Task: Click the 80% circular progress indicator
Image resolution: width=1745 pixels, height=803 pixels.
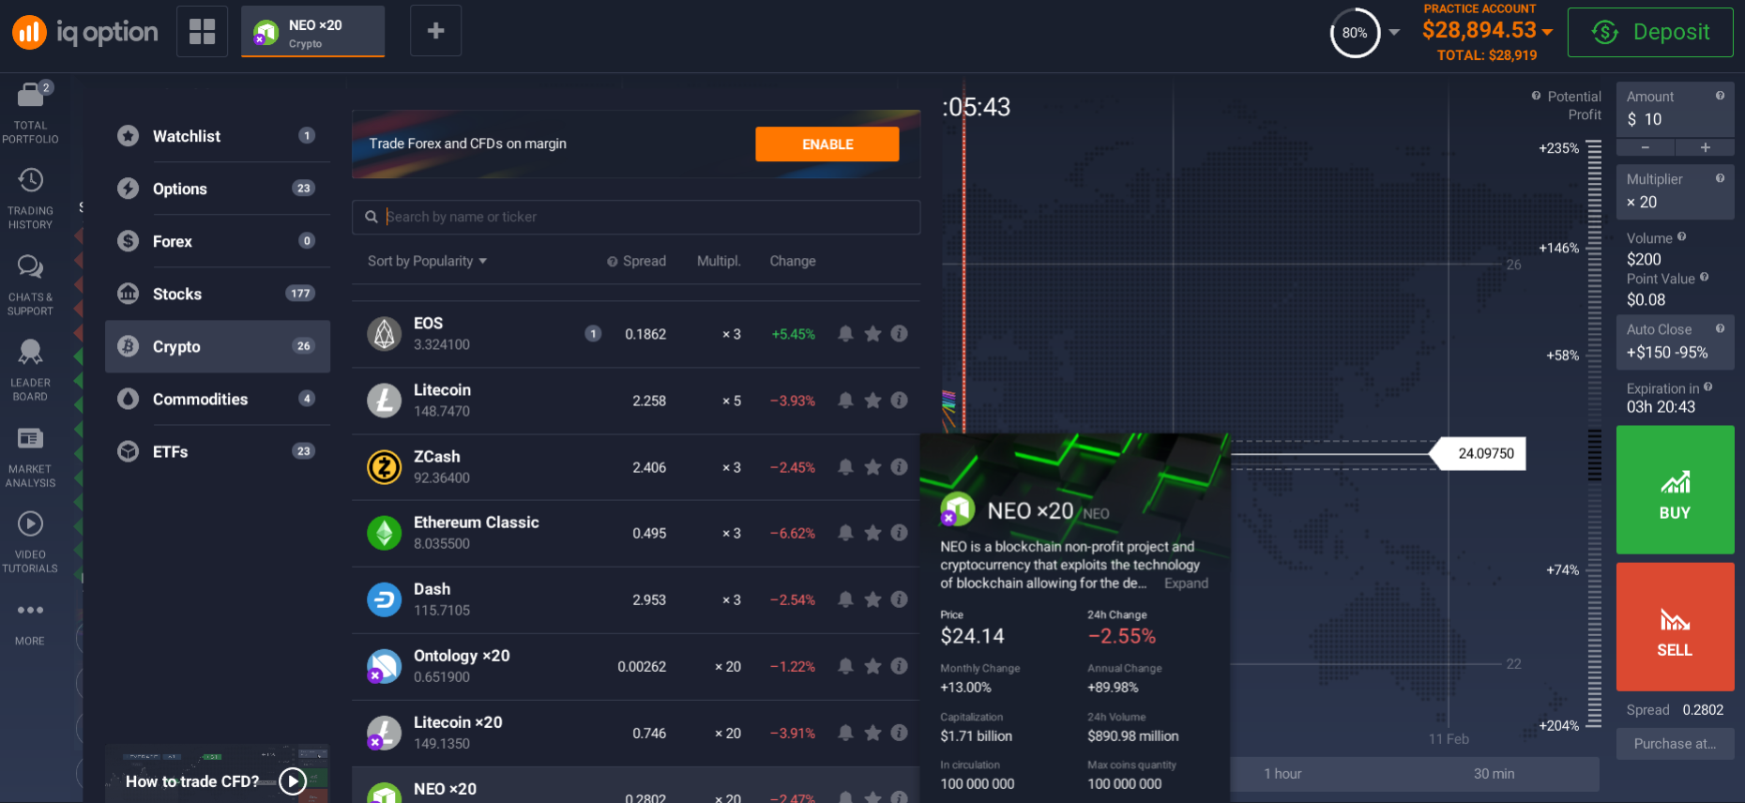Action: pyautogui.click(x=1355, y=33)
